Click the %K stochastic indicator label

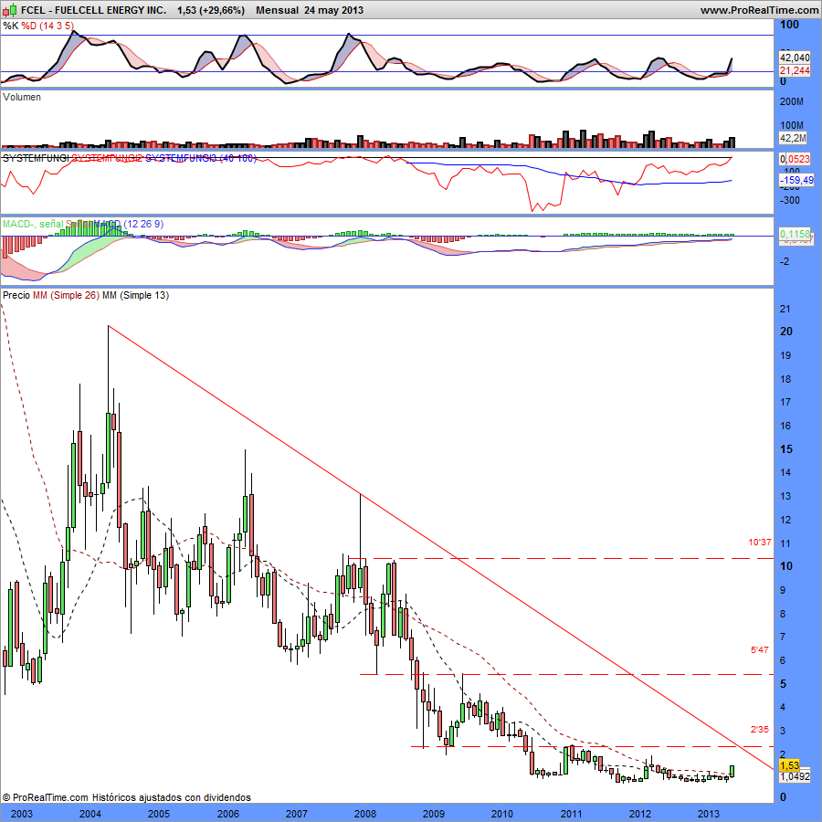click(x=10, y=26)
